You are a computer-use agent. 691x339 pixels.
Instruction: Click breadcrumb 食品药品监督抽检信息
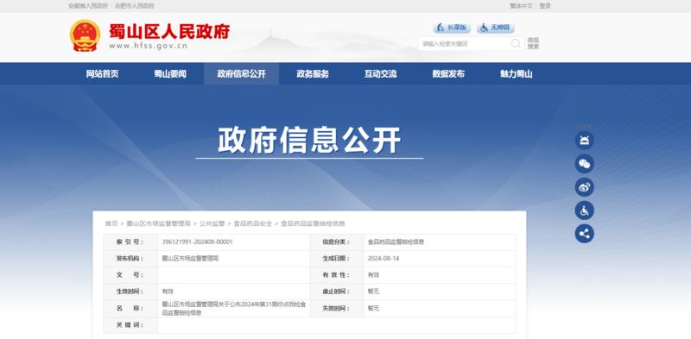[313, 223]
